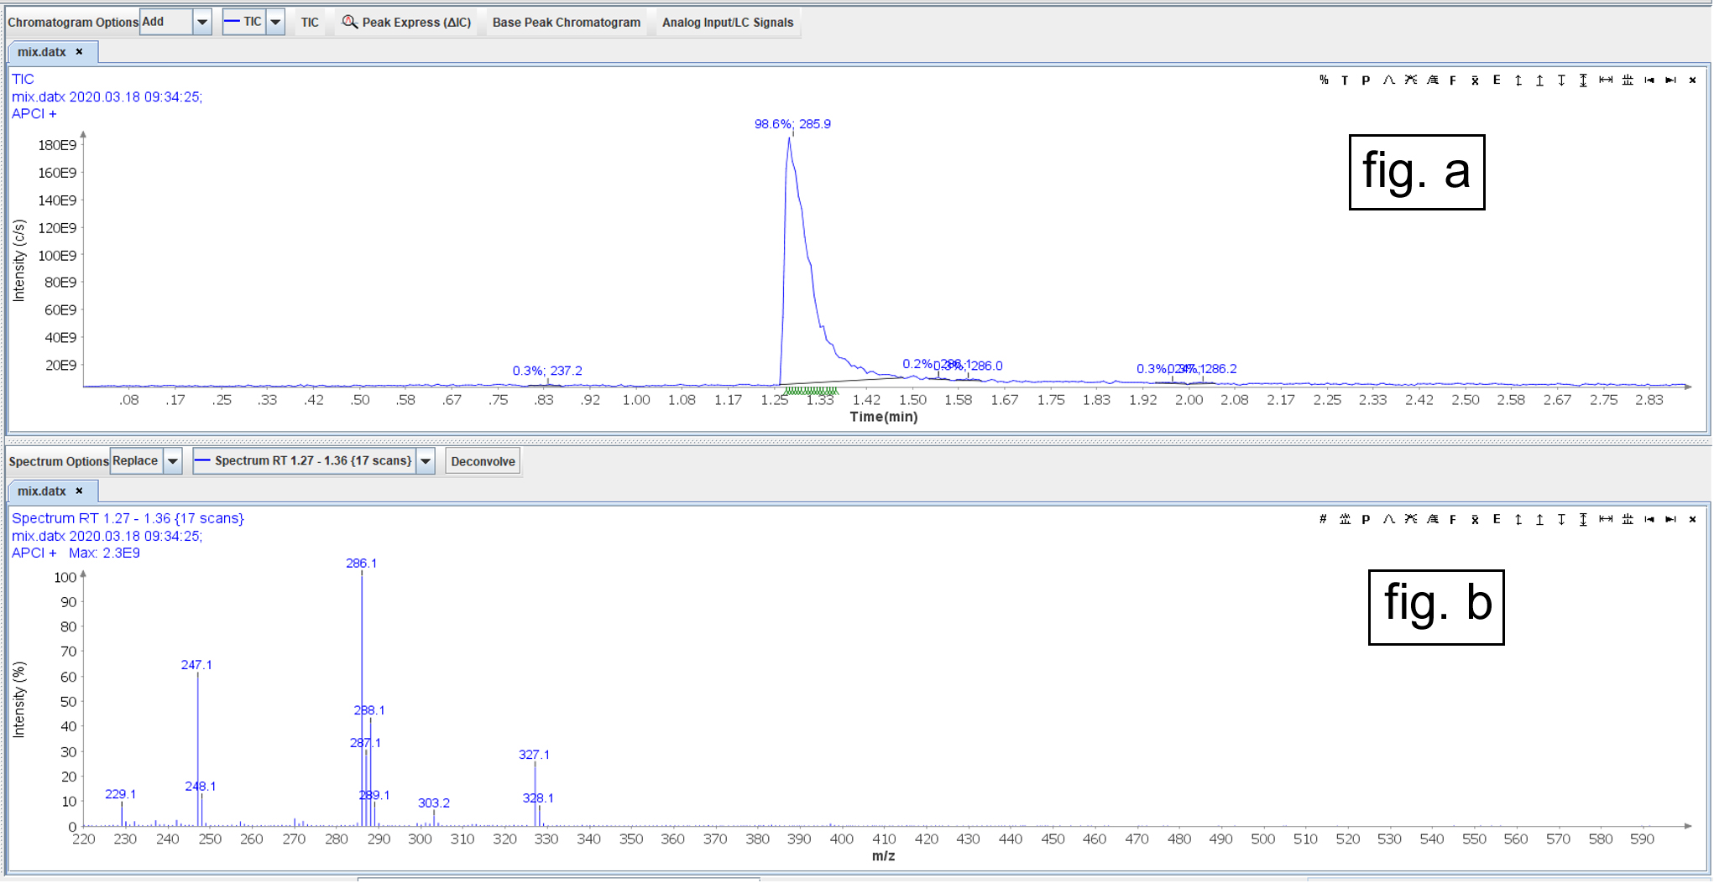Click the Deconvolve button

click(483, 461)
